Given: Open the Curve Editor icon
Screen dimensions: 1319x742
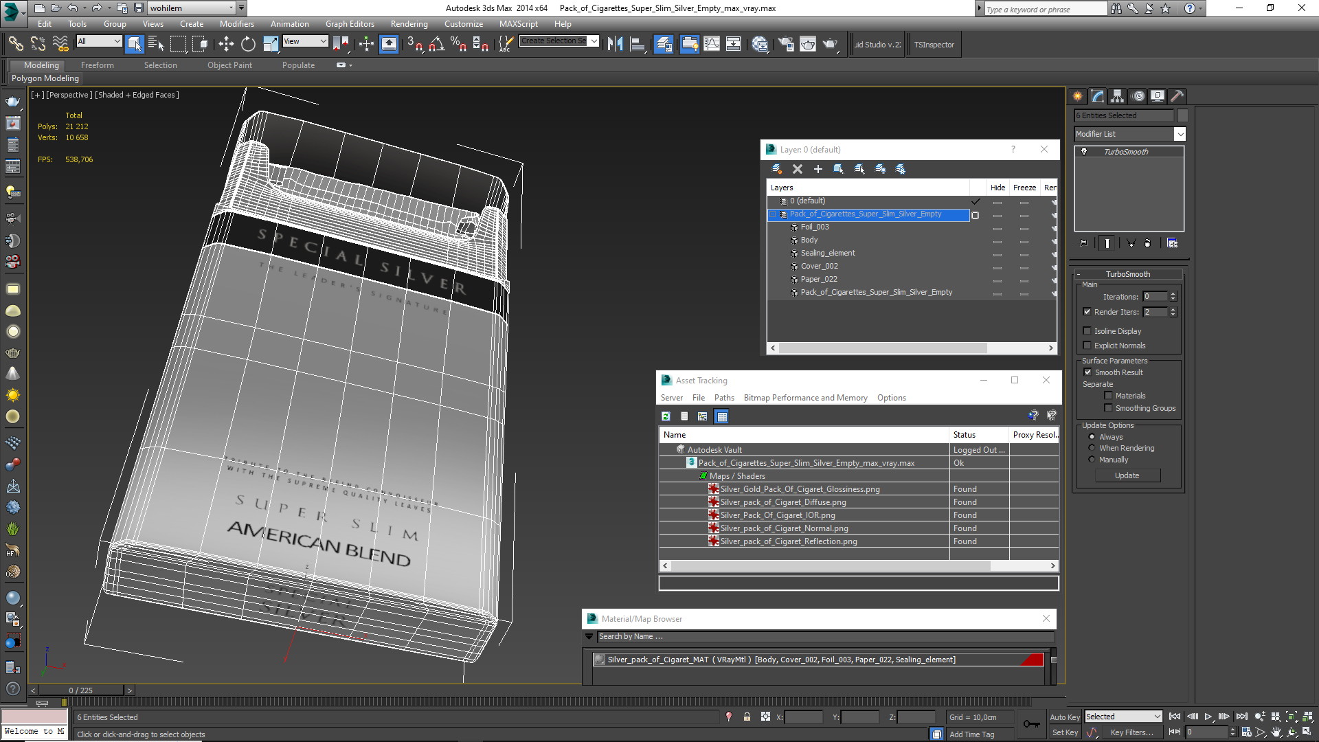Looking at the screenshot, I should [712, 44].
